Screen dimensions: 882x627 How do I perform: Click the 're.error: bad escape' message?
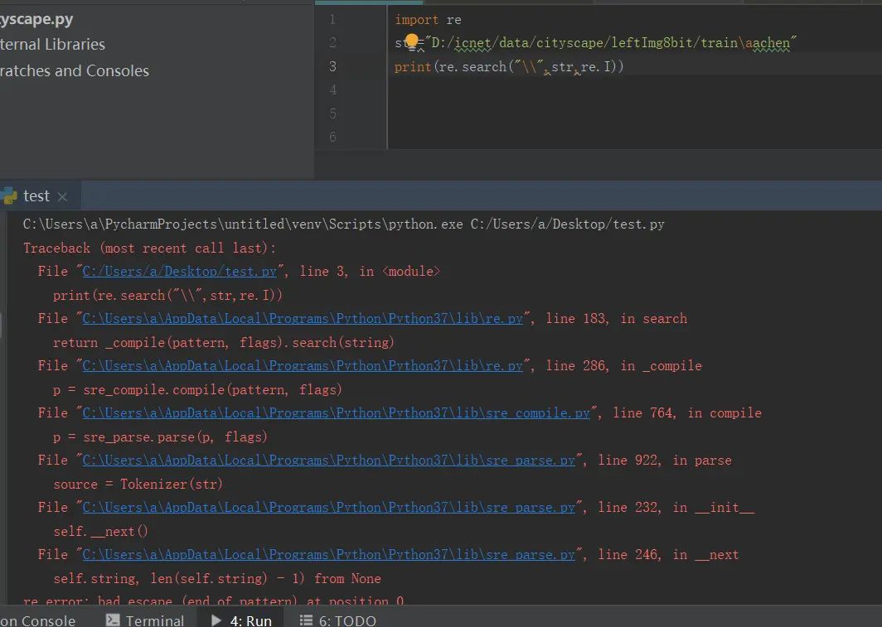214,600
